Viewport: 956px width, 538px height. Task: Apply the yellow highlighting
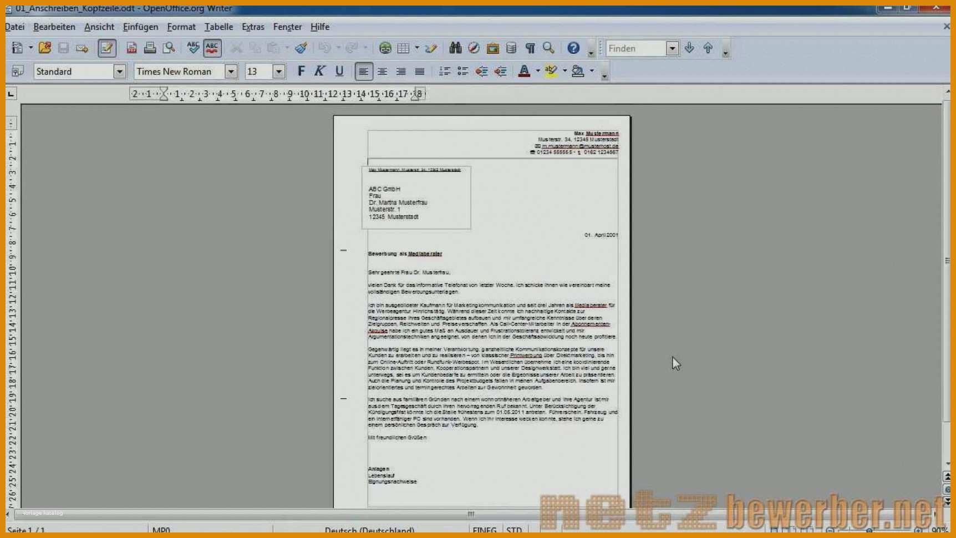pos(551,71)
